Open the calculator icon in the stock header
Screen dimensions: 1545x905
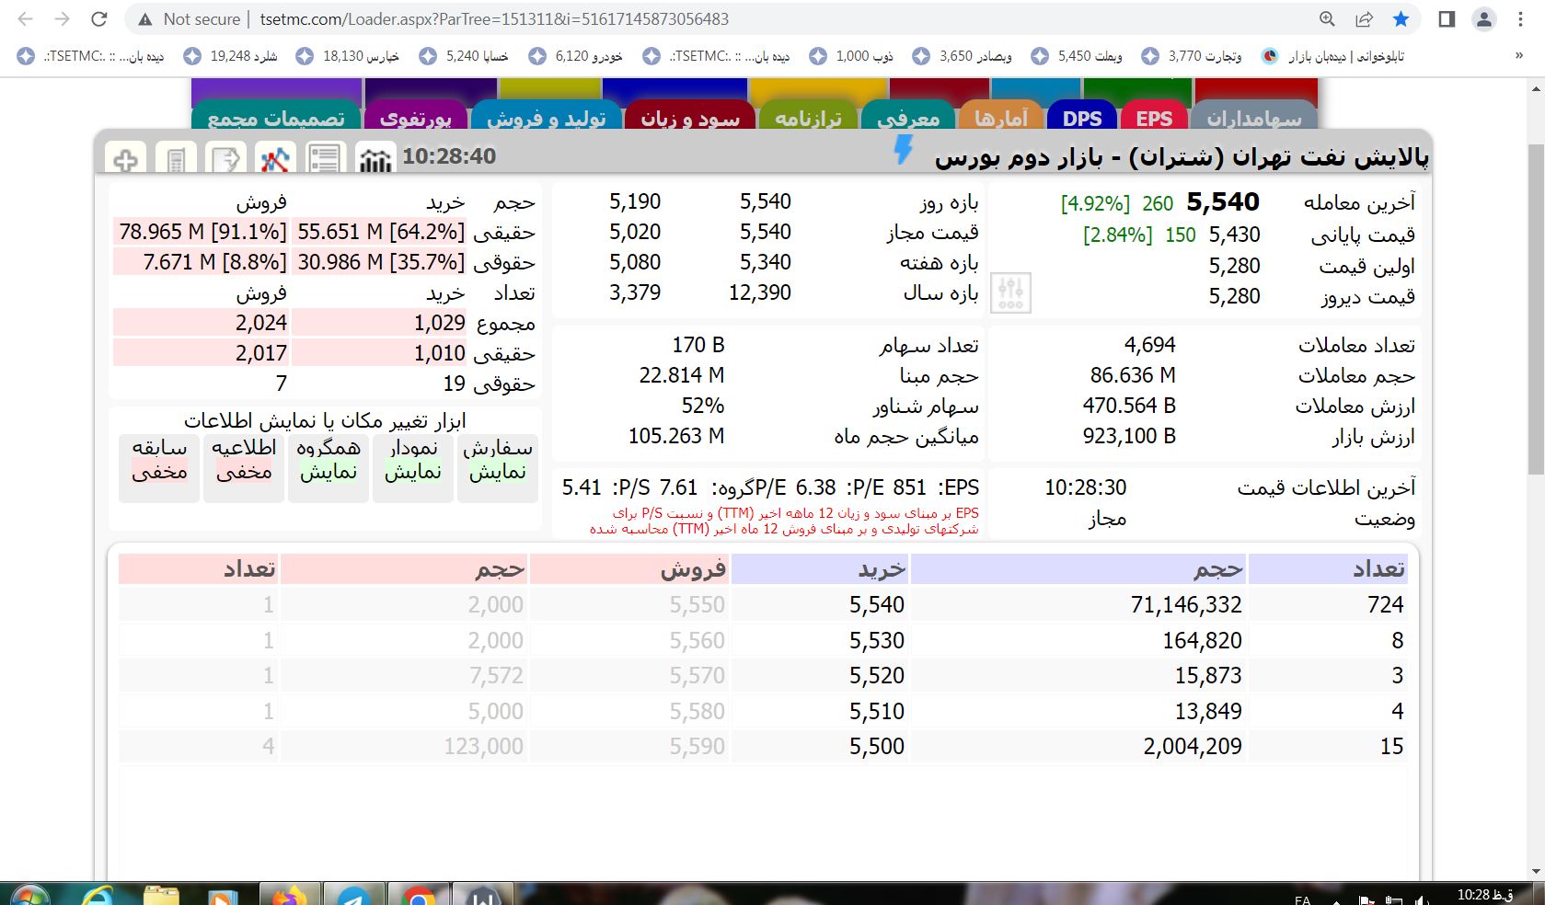coord(176,159)
